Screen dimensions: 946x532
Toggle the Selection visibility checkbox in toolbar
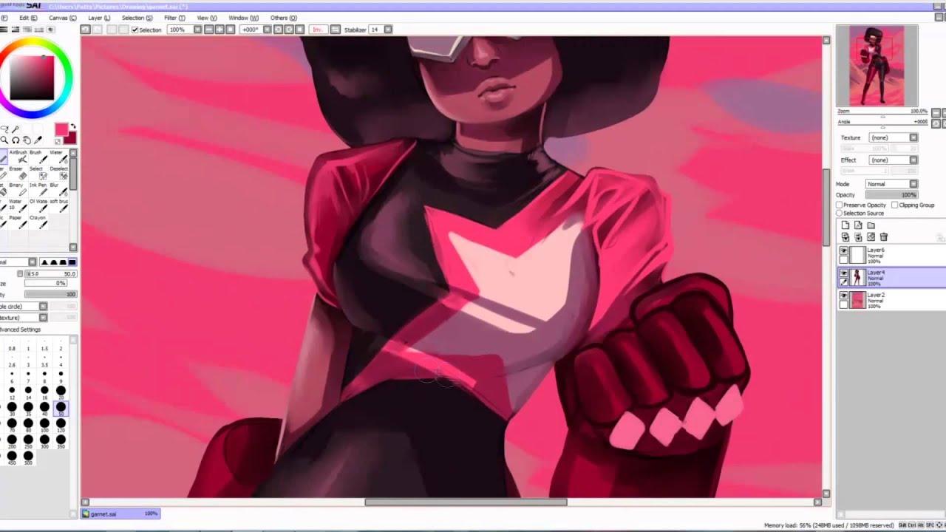click(135, 30)
